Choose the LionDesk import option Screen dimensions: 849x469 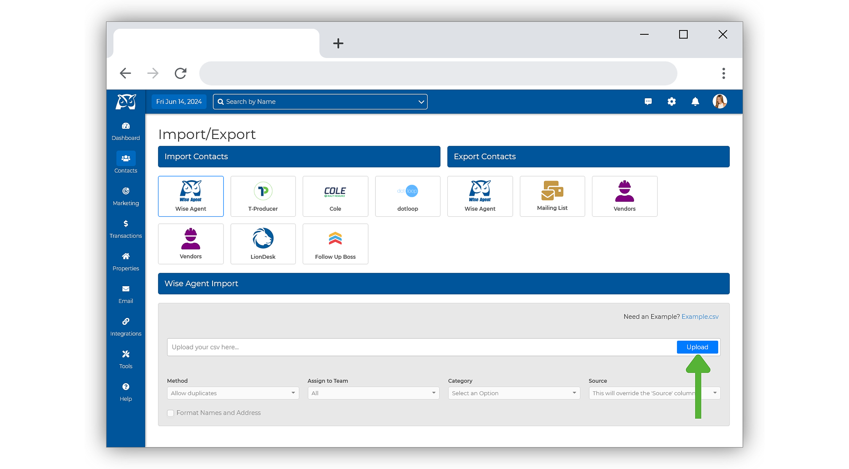point(263,244)
